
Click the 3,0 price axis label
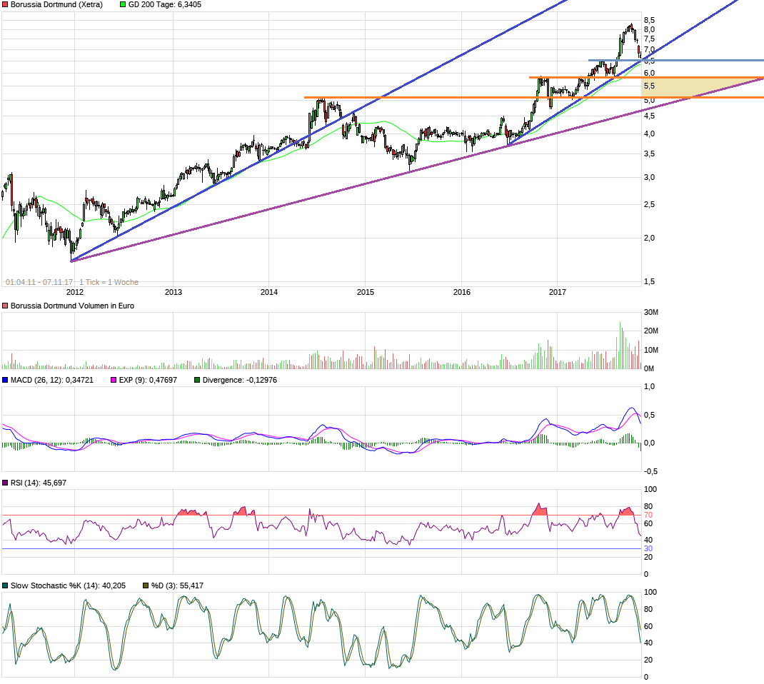pos(650,177)
